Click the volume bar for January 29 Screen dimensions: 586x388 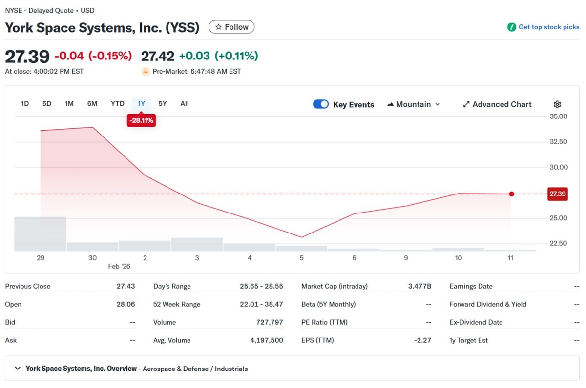coord(40,234)
